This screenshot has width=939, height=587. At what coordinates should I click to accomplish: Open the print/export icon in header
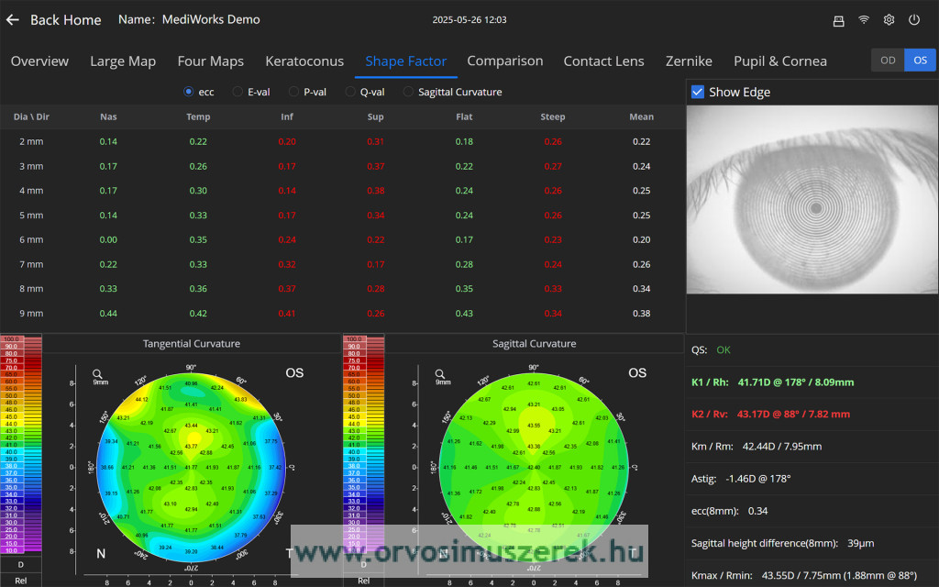pyautogui.click(x=838, y=20)
